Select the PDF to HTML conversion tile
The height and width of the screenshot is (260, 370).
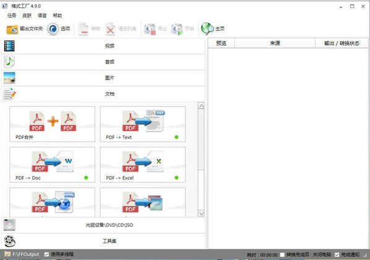(53, 202)
